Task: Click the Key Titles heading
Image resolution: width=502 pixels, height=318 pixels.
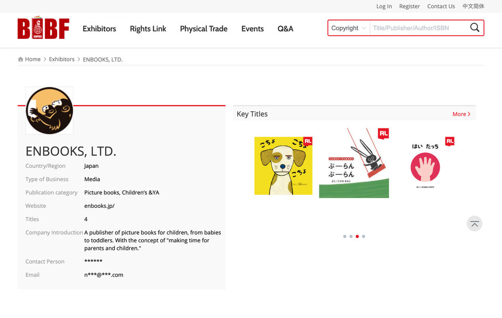Action: pos(252,114)
